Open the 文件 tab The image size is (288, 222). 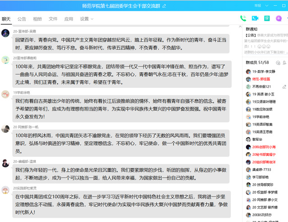tap(53, 19)
